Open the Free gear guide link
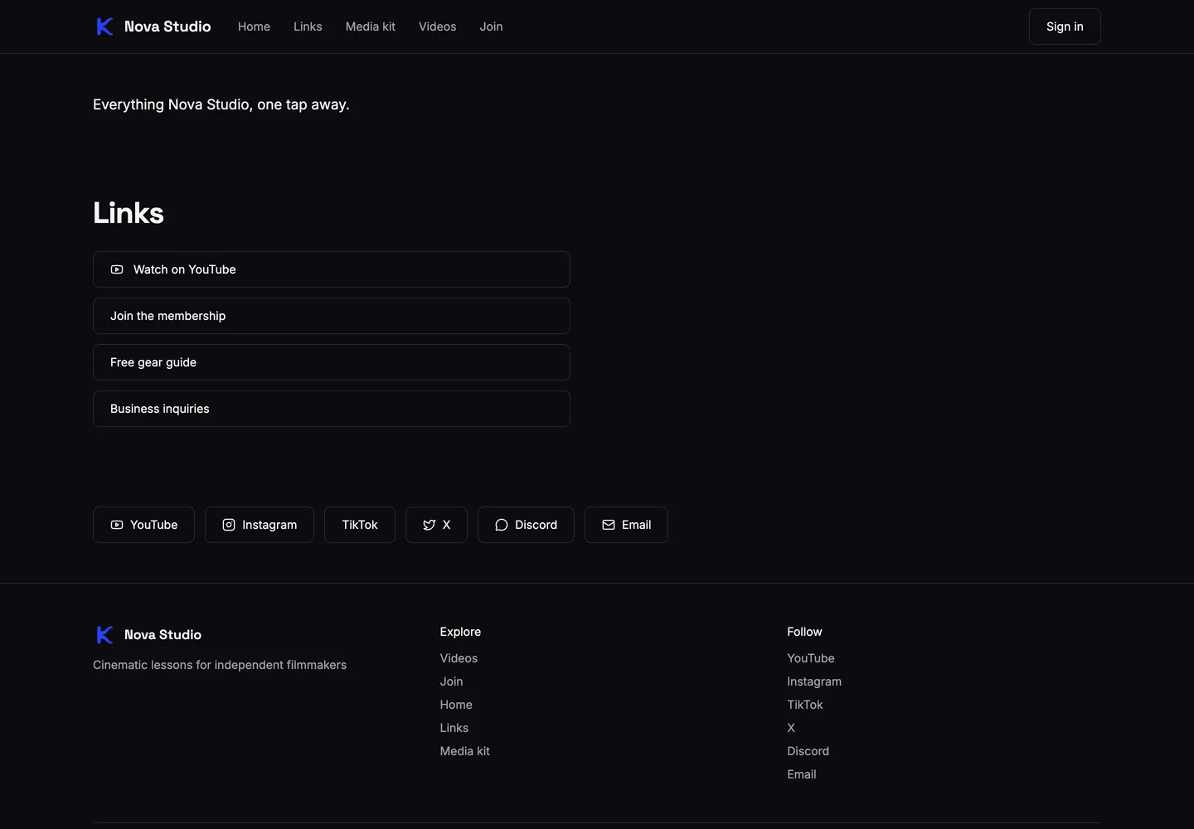The height and width of the screenshot is (829, 1194). click(332, 362)
